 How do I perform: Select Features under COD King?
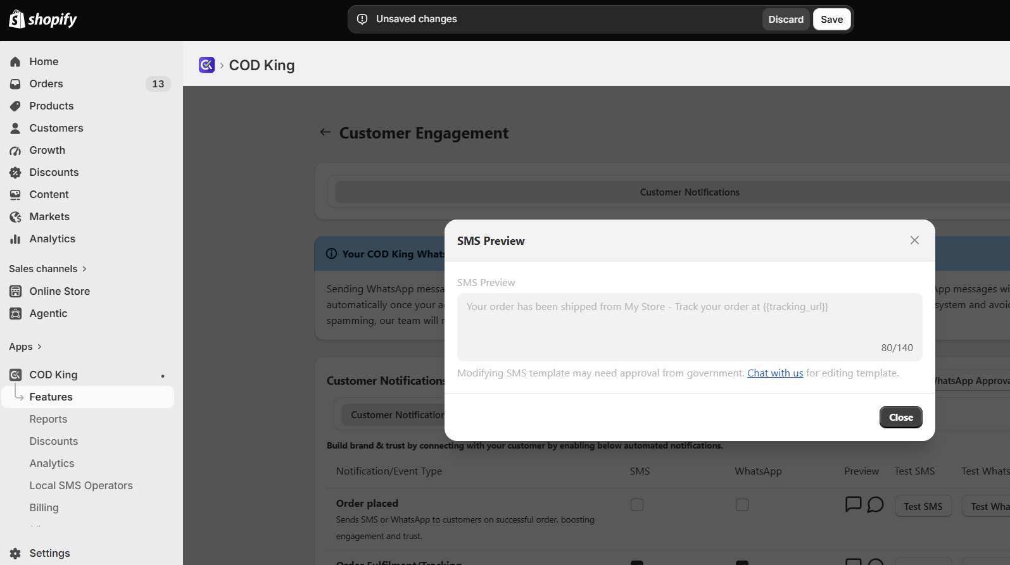coord(87,397)
